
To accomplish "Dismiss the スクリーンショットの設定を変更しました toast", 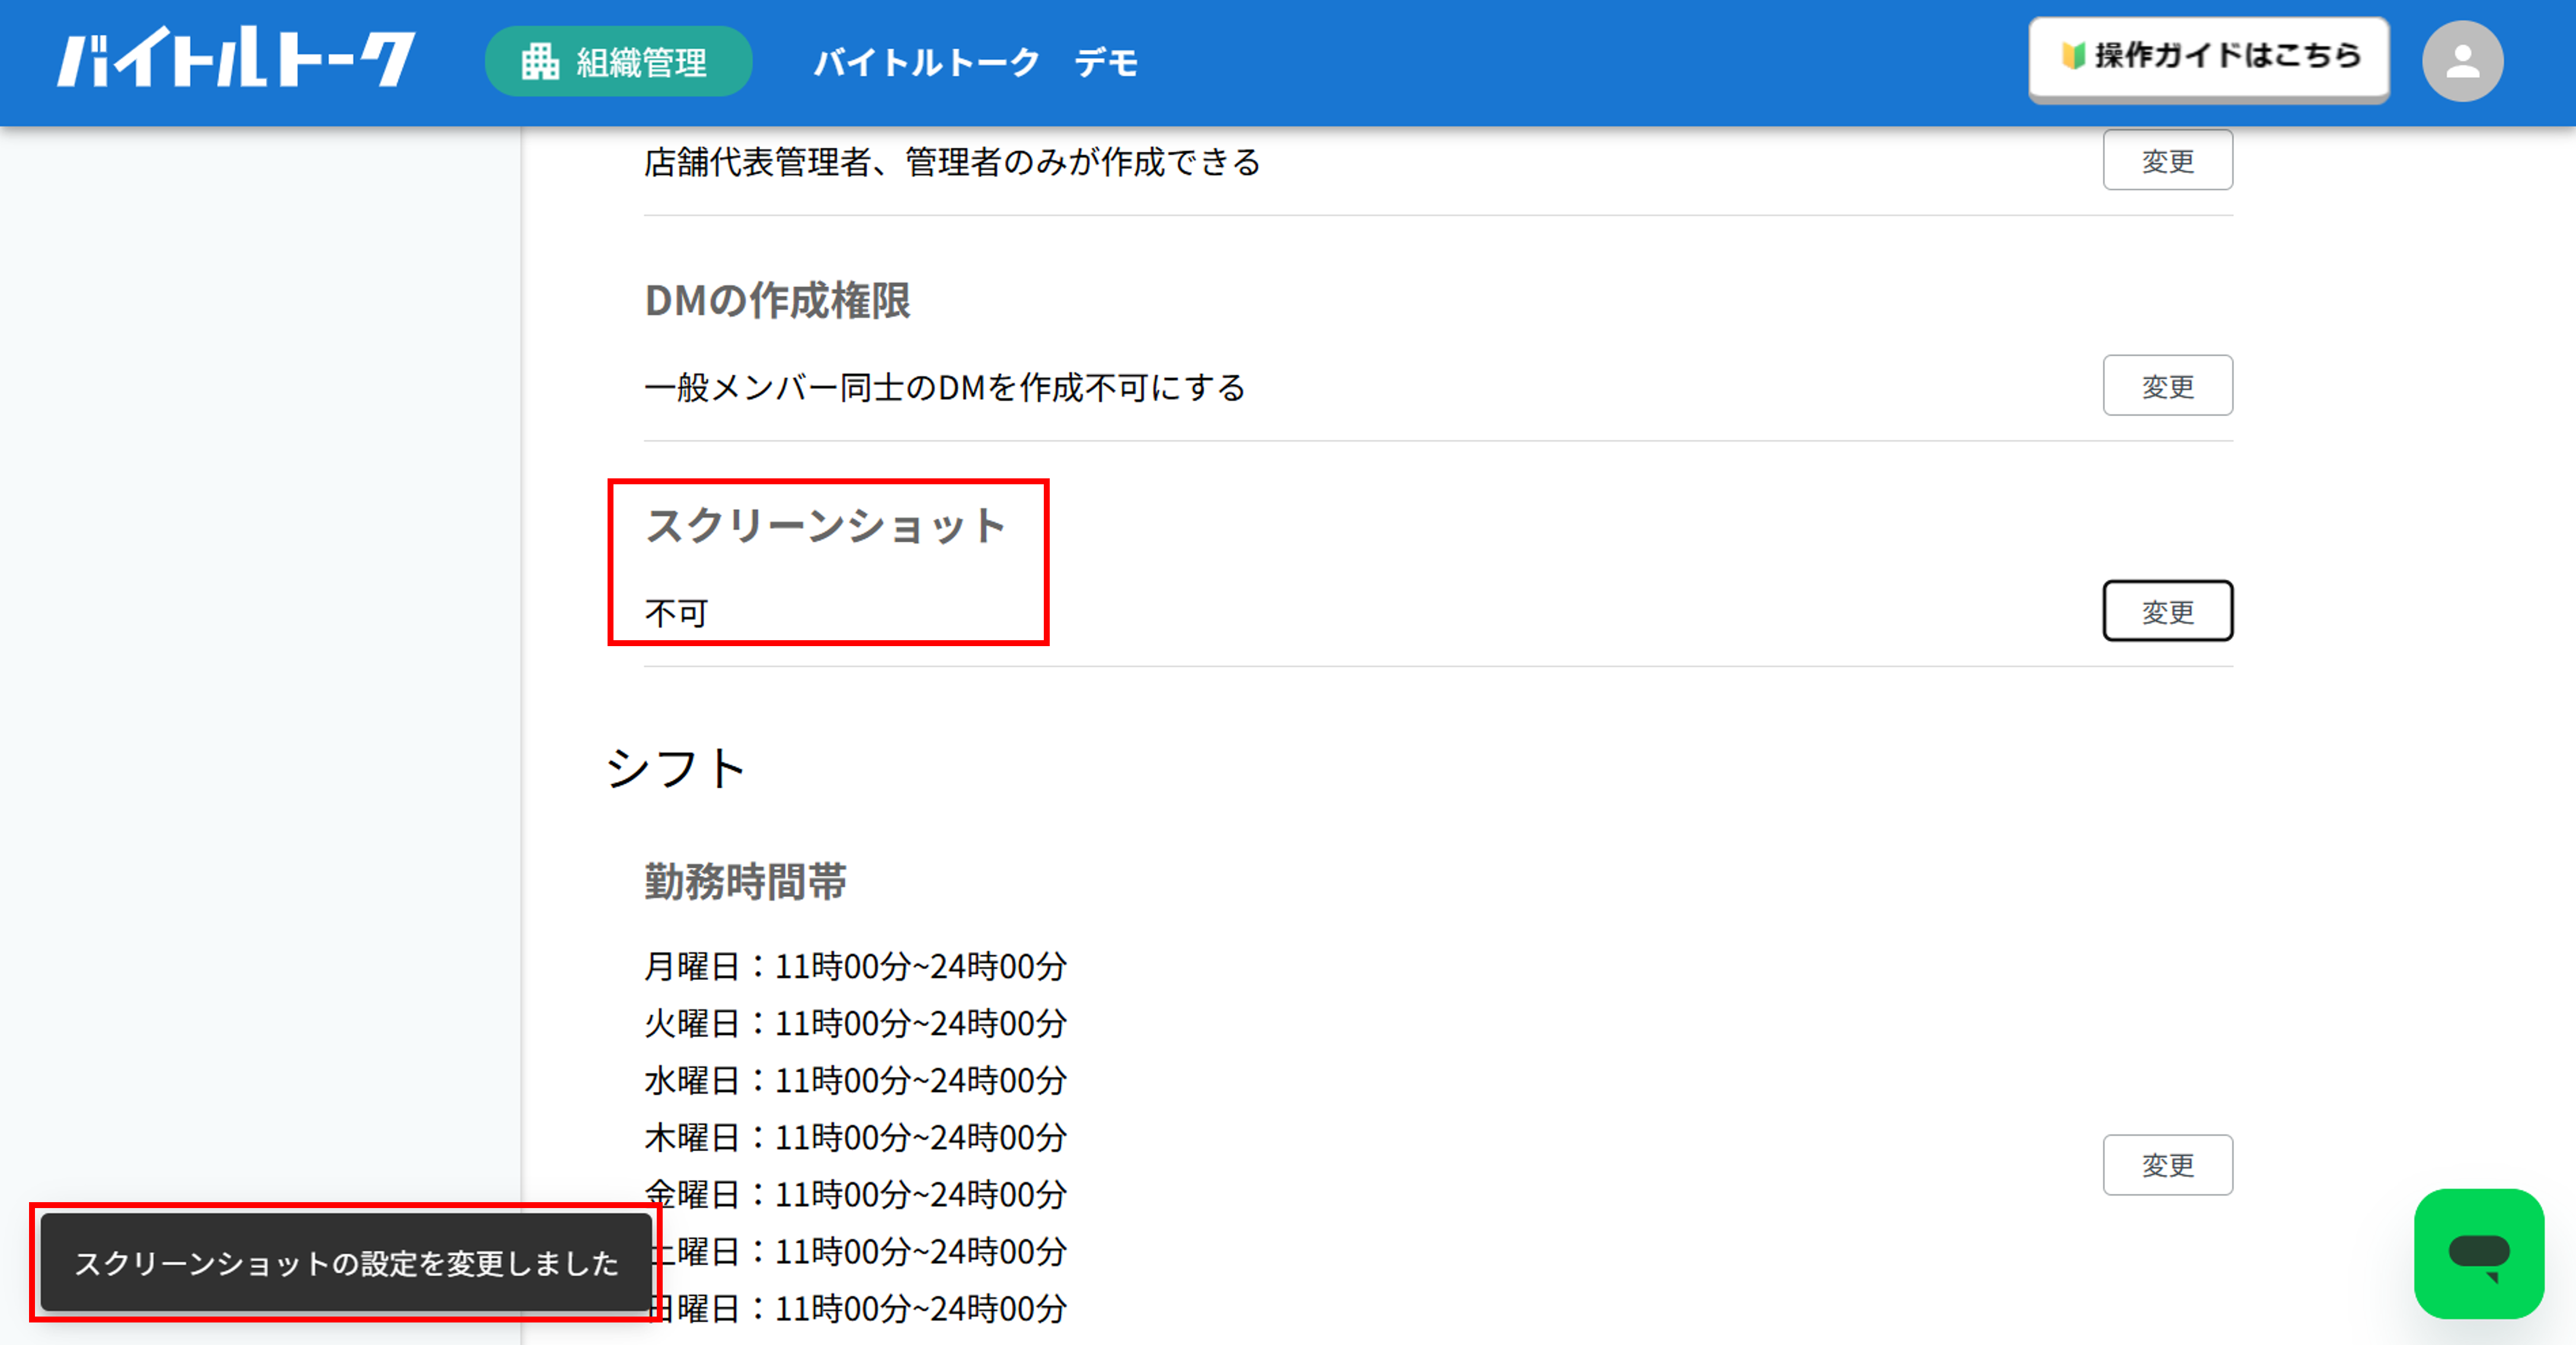I will (346, 1263).
